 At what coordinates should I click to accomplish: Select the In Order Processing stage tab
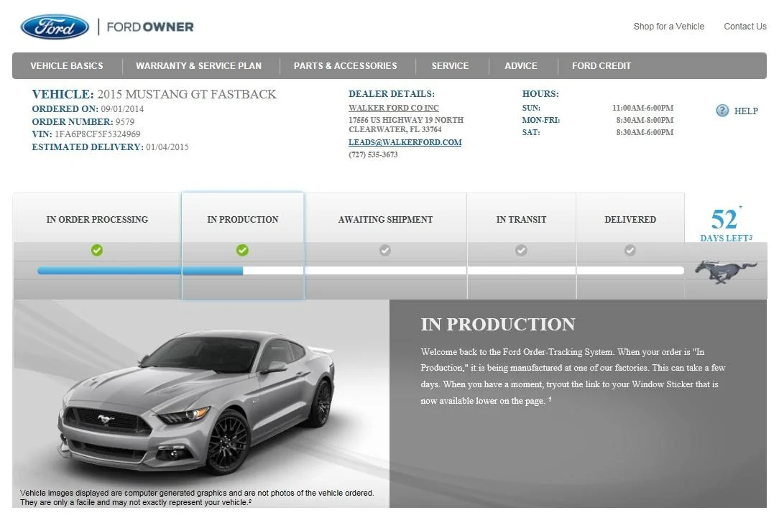pyautogui.click(x=98, y=219)
